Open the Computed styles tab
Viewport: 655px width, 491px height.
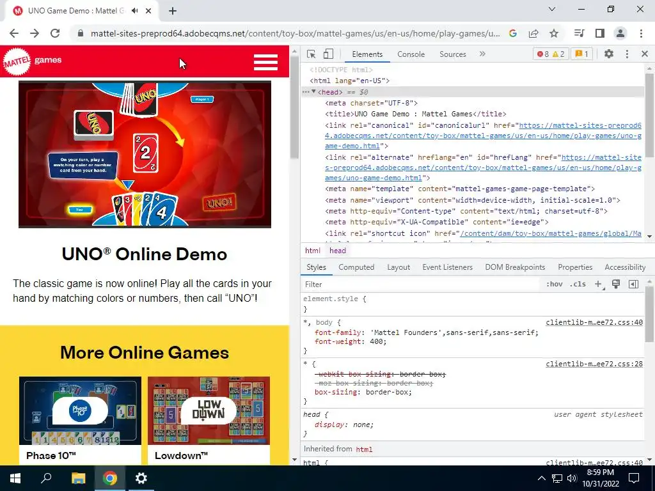coord(356,267)
